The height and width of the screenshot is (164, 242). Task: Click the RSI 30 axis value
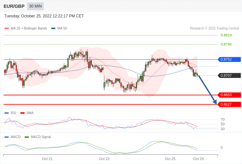click(223, 129)
